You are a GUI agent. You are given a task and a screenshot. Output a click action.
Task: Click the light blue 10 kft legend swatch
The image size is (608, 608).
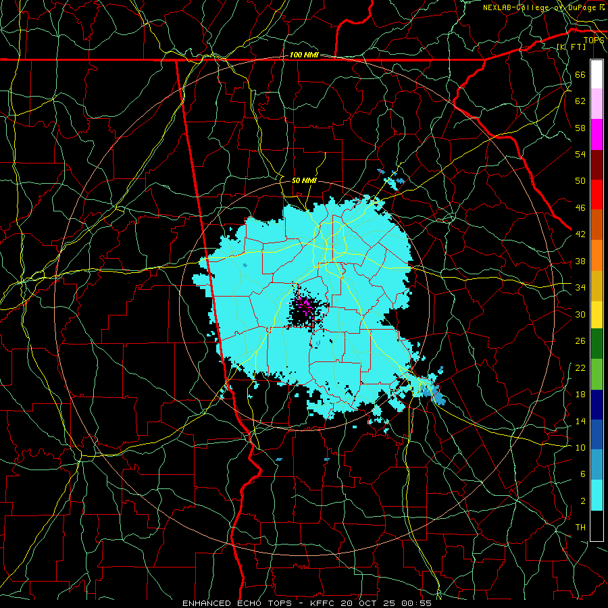597,465
